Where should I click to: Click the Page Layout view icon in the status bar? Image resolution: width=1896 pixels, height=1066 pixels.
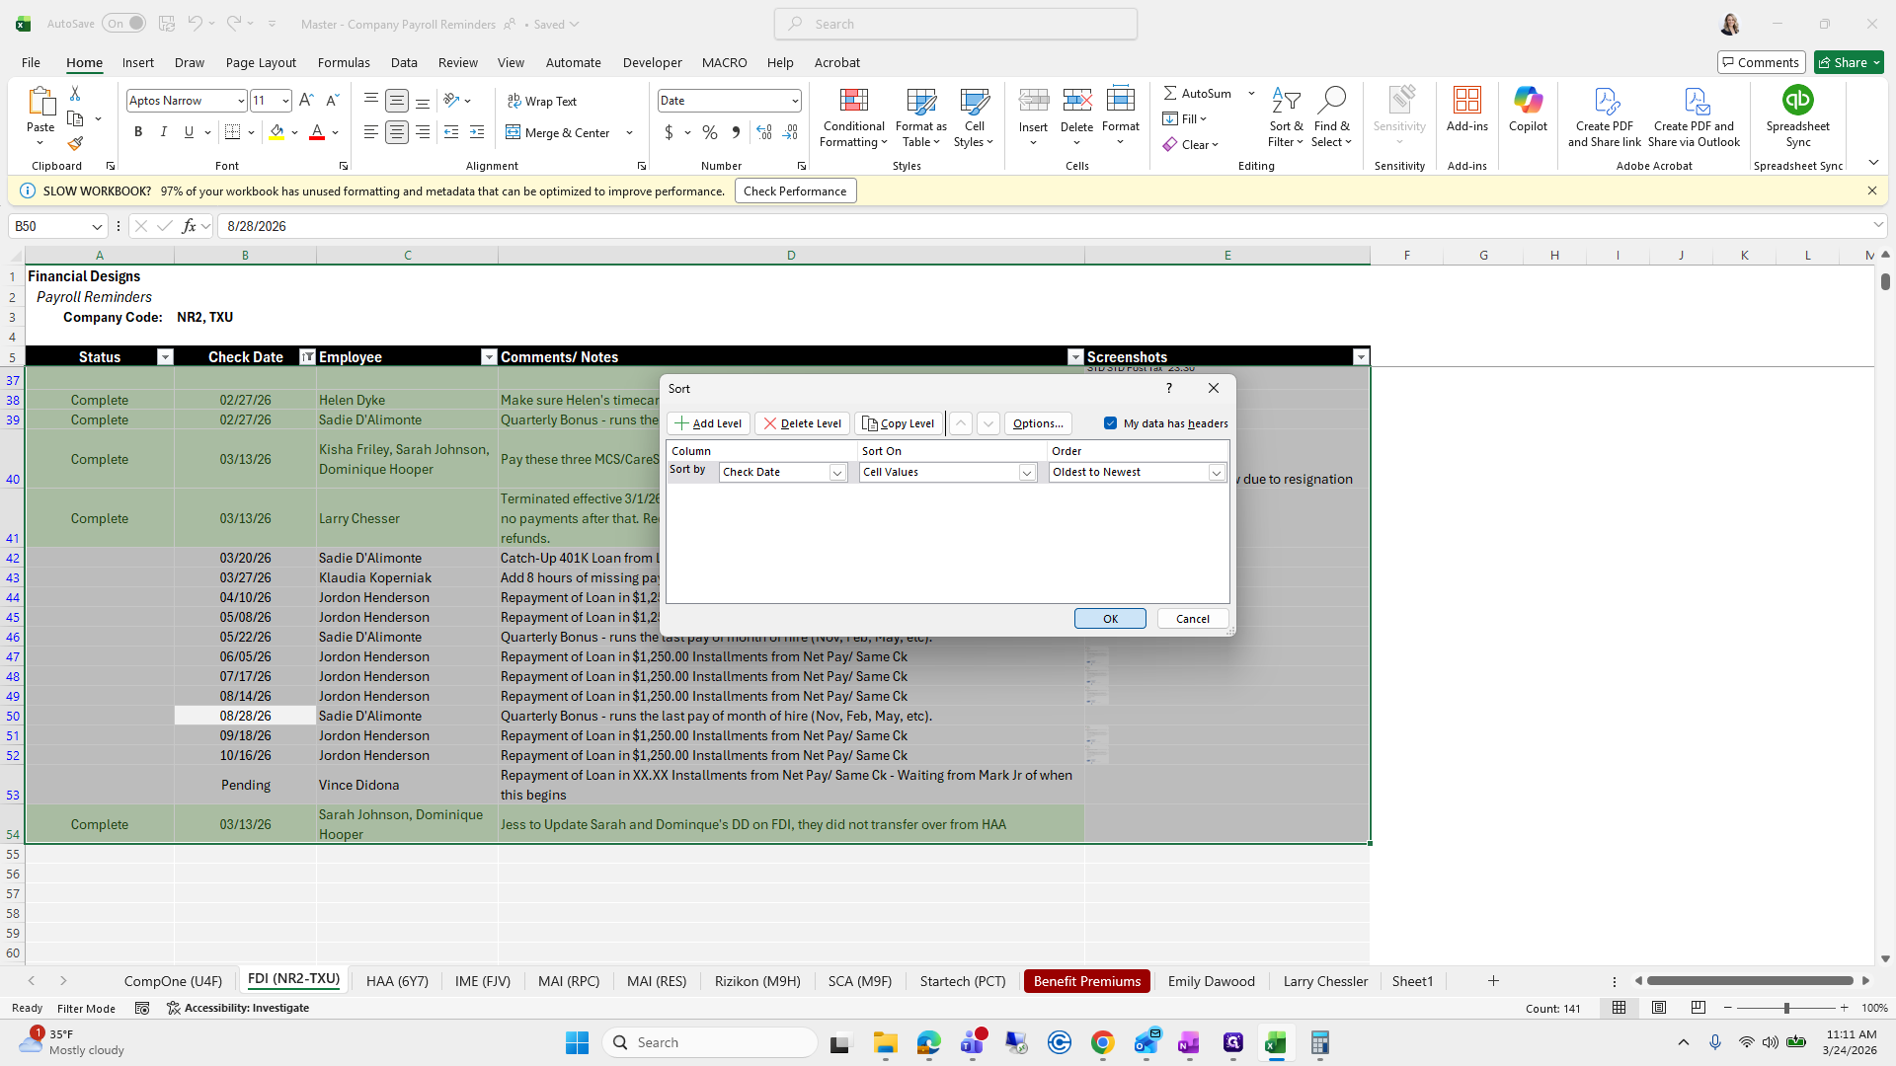pos(1659,1008)
